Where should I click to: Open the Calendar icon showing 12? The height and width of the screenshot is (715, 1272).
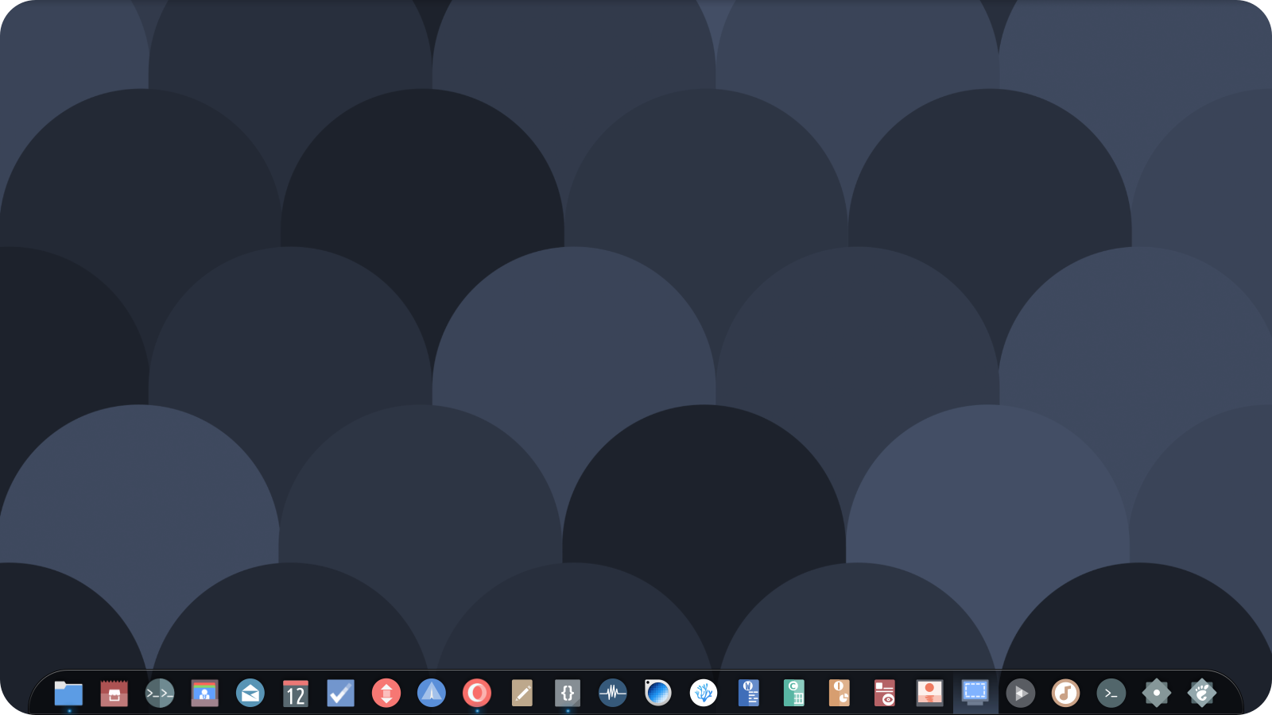coord(295,694)
